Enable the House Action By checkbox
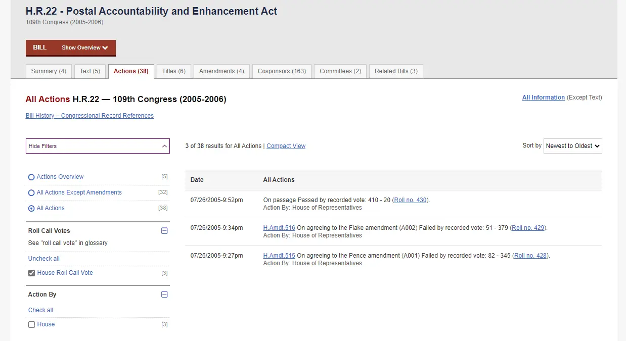Image resolution: width=626 pixels, height=341 pixels. [x=32, y=325]
